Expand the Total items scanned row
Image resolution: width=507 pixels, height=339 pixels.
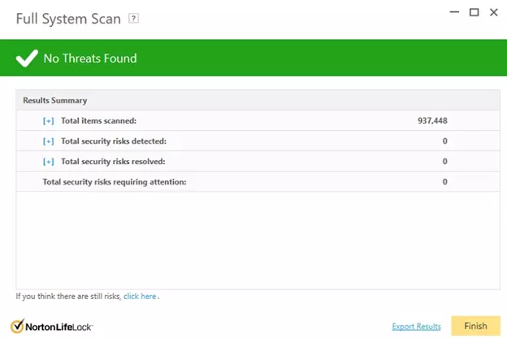point(49,121)
